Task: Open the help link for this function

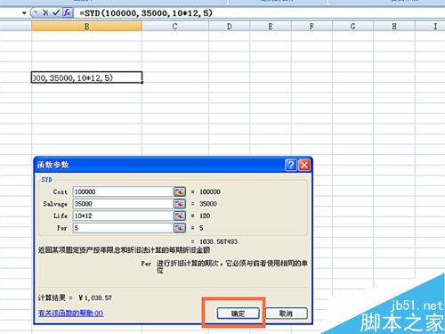Action: (70, 313)
